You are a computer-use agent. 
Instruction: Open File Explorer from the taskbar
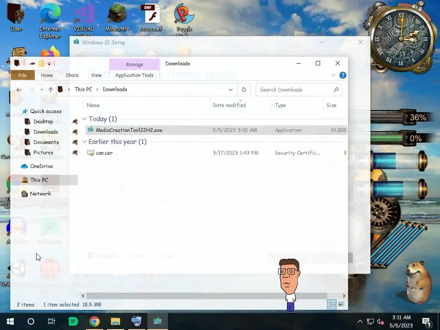115,321
